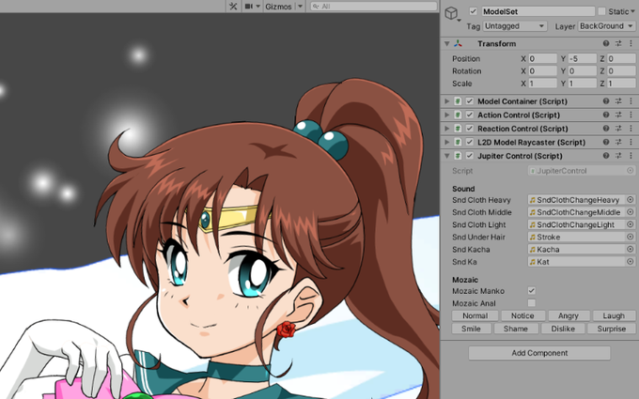The image size is (639, 399).
Task: Open Model Container preset icon
Action: [618, 101]
